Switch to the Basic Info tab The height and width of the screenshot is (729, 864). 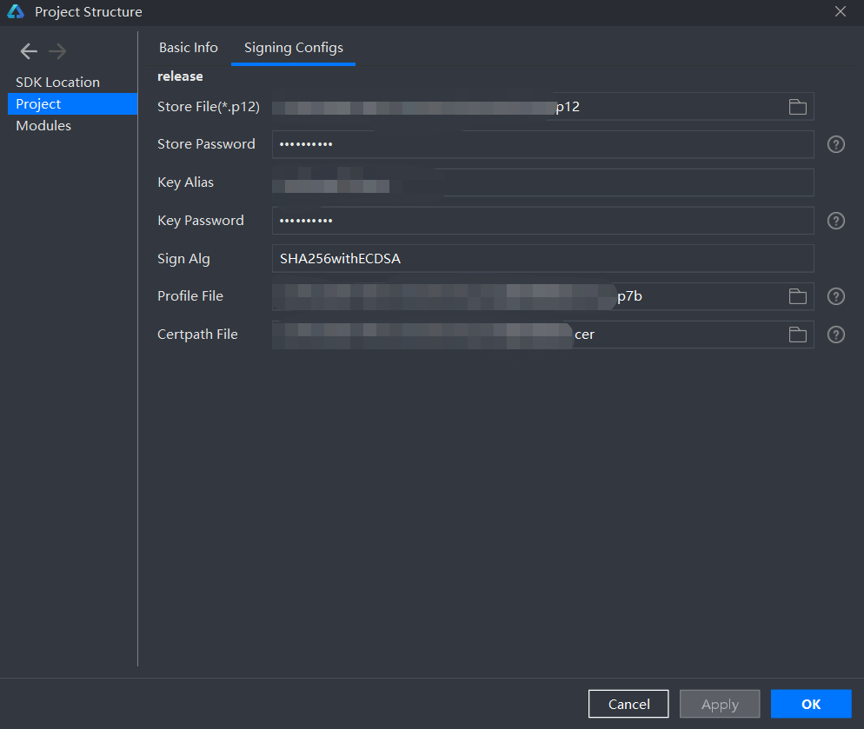click(x=189, y=48)
